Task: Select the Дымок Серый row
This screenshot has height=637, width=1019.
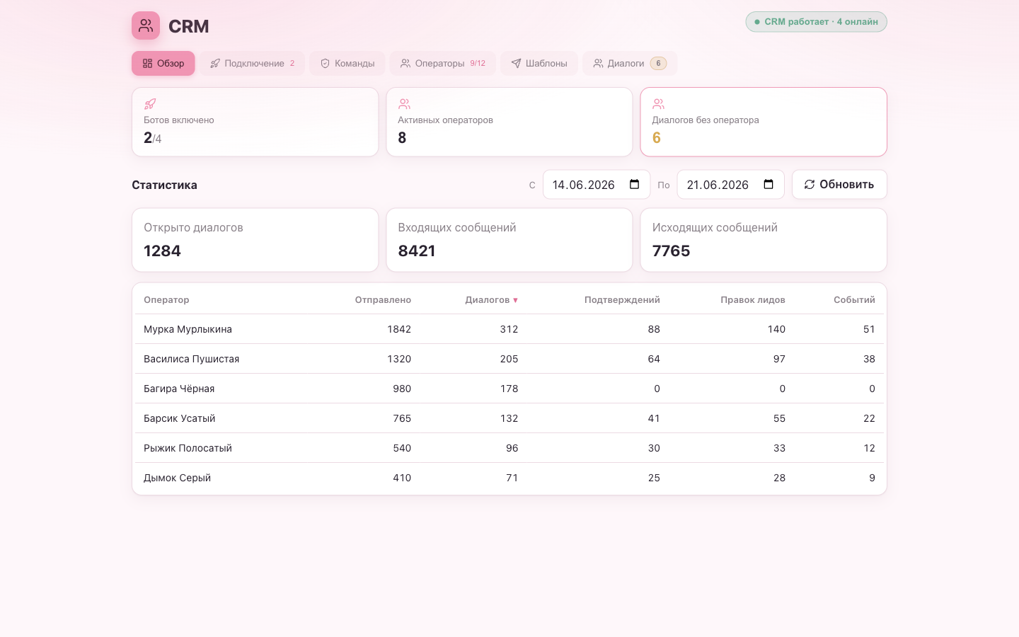Action: [509, 478]
